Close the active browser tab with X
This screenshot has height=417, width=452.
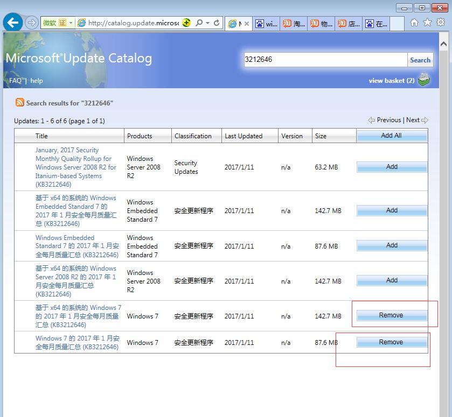tap(247, 24)
